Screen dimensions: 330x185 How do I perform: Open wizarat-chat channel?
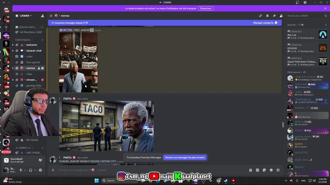click(30, 51)
